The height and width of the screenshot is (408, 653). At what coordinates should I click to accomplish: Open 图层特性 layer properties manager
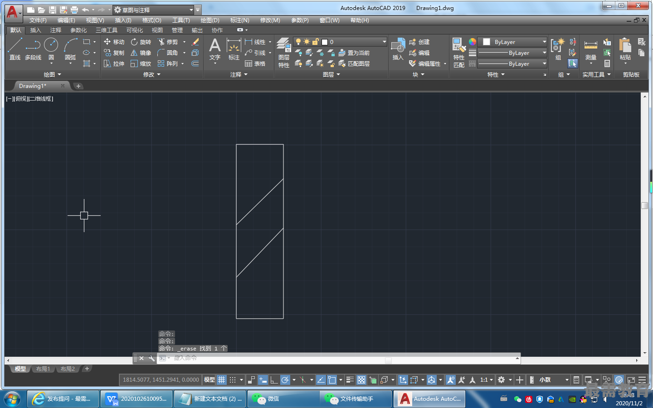pyautogui.click(x=284, y=53)
